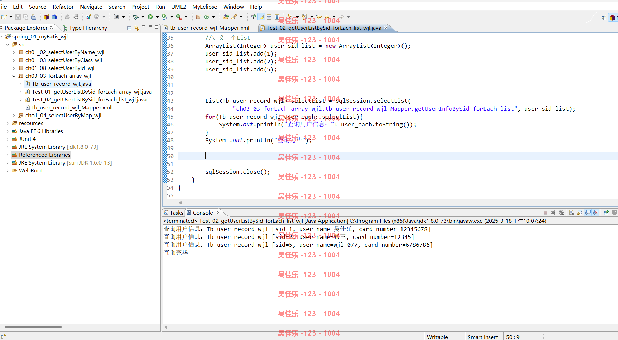Collapse the src folder

pyautogui.click(x=8, y=45)
